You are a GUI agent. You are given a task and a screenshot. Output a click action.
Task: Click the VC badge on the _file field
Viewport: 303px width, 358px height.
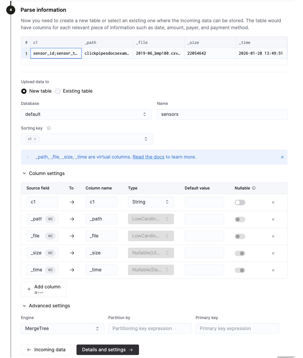click(50, 236)
